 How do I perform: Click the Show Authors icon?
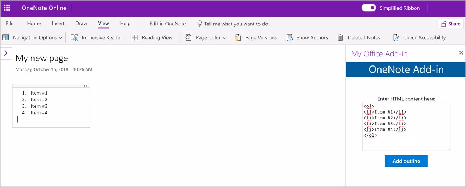(x=289, y=37)
